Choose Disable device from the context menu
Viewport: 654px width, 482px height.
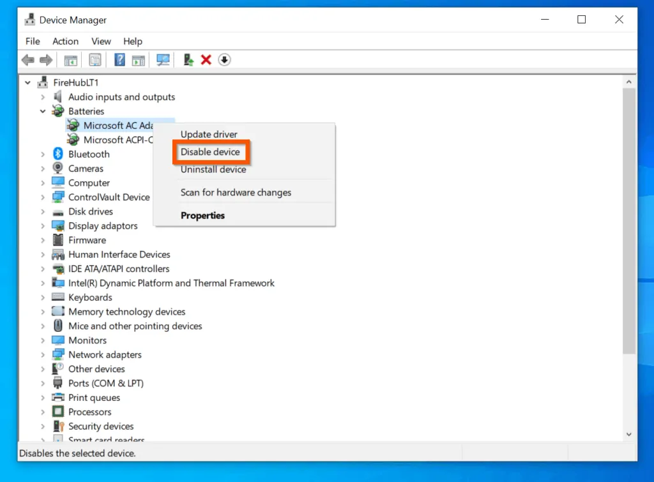pos(211,152)
